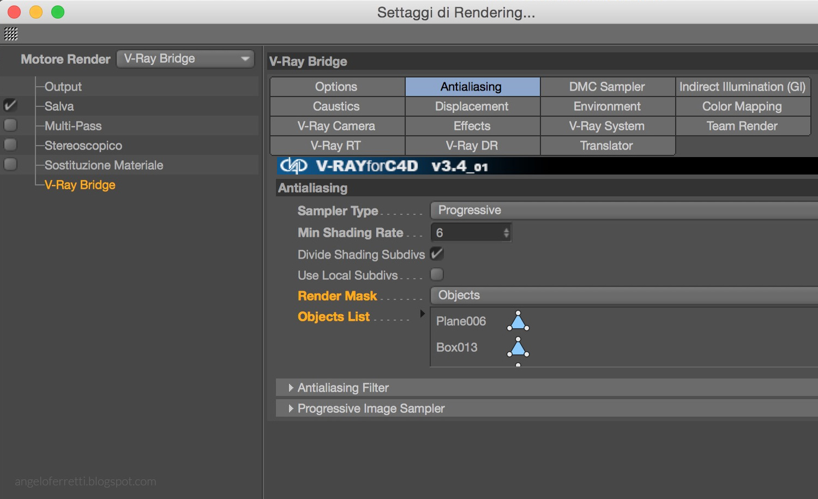Switch to the Caustics tab
The image size is (818, 499).
click(337, 106)
